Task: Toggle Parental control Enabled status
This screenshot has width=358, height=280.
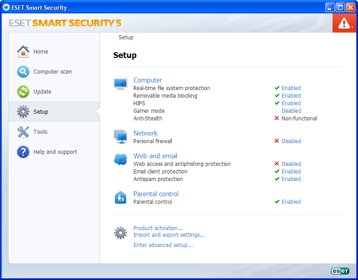Action: click(291, 202)
